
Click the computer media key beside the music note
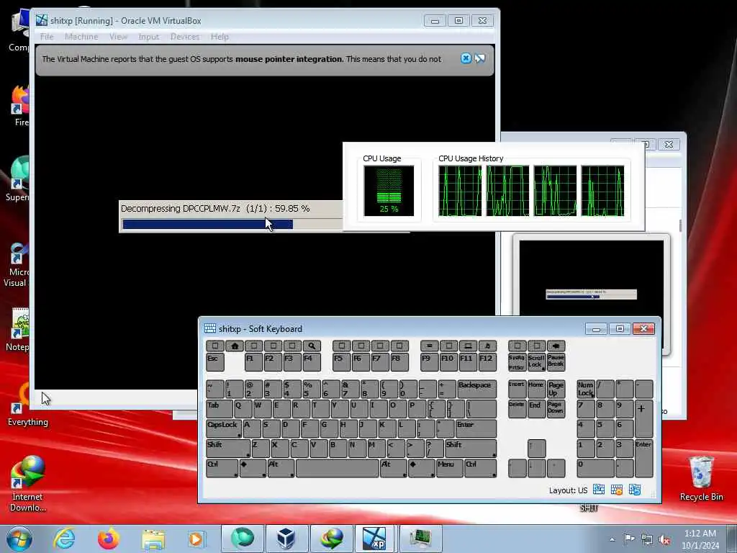click(468, 346)
